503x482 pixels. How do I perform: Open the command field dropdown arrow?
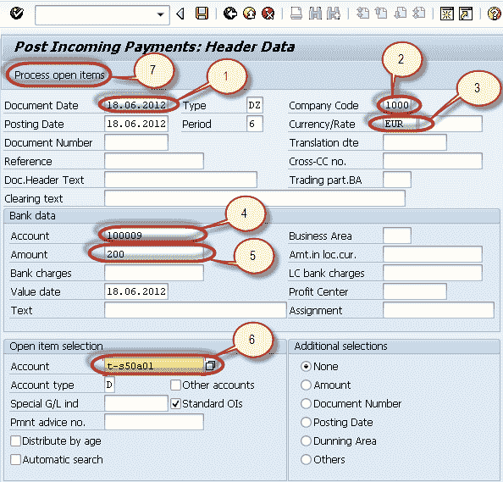[160, 14]
